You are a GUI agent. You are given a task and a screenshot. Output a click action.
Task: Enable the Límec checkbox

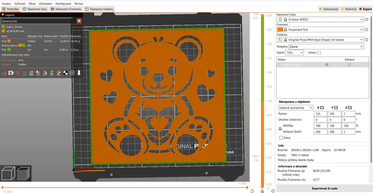pyautogui.click(x=319, y=52)
